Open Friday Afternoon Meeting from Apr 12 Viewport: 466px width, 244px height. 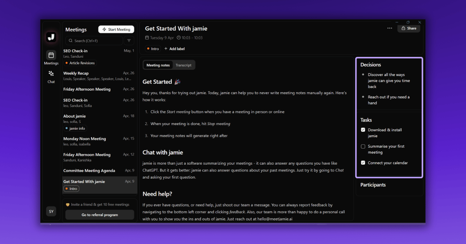[99, 157]
